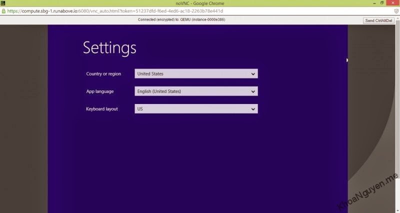
Task: Open the App language dropdown
Action: point(196,91)
